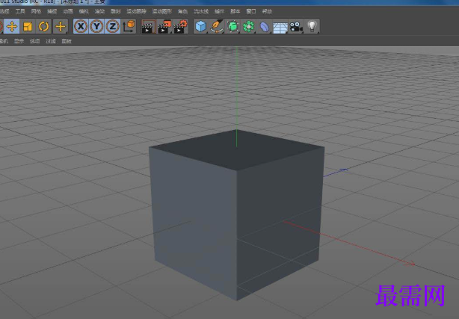
Task: Open the 角色 (Character) menu
Action: pyautogui.click(x=182, y=11)
